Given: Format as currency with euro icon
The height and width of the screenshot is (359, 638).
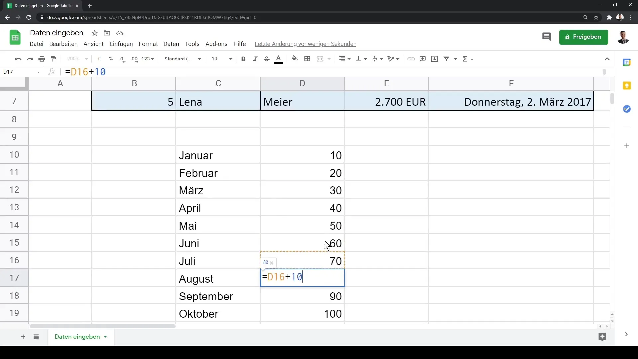Looking at the screenshot, I should pos(99,59).
